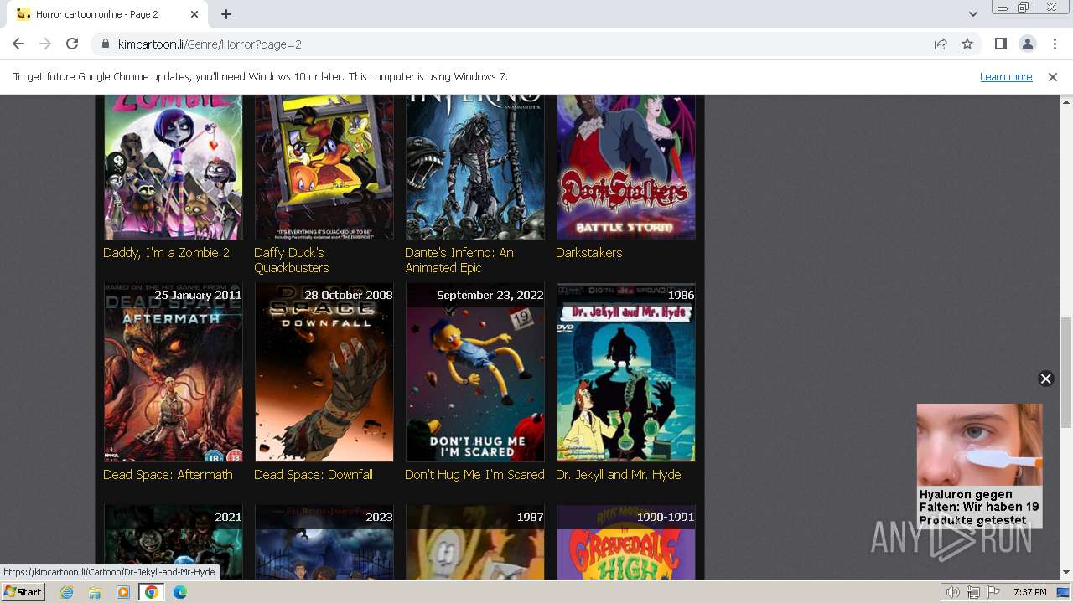Open Dead Space: Downfall title link
The width and height of the screenshot is (1073, 603).
point(314,474)
